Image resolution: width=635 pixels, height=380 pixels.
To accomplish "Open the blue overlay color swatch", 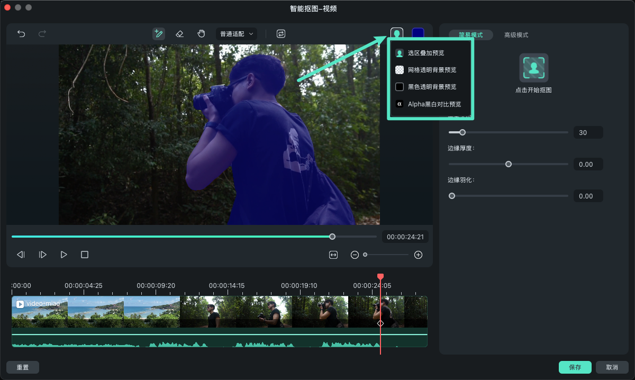I will click(x=418, y=33).
